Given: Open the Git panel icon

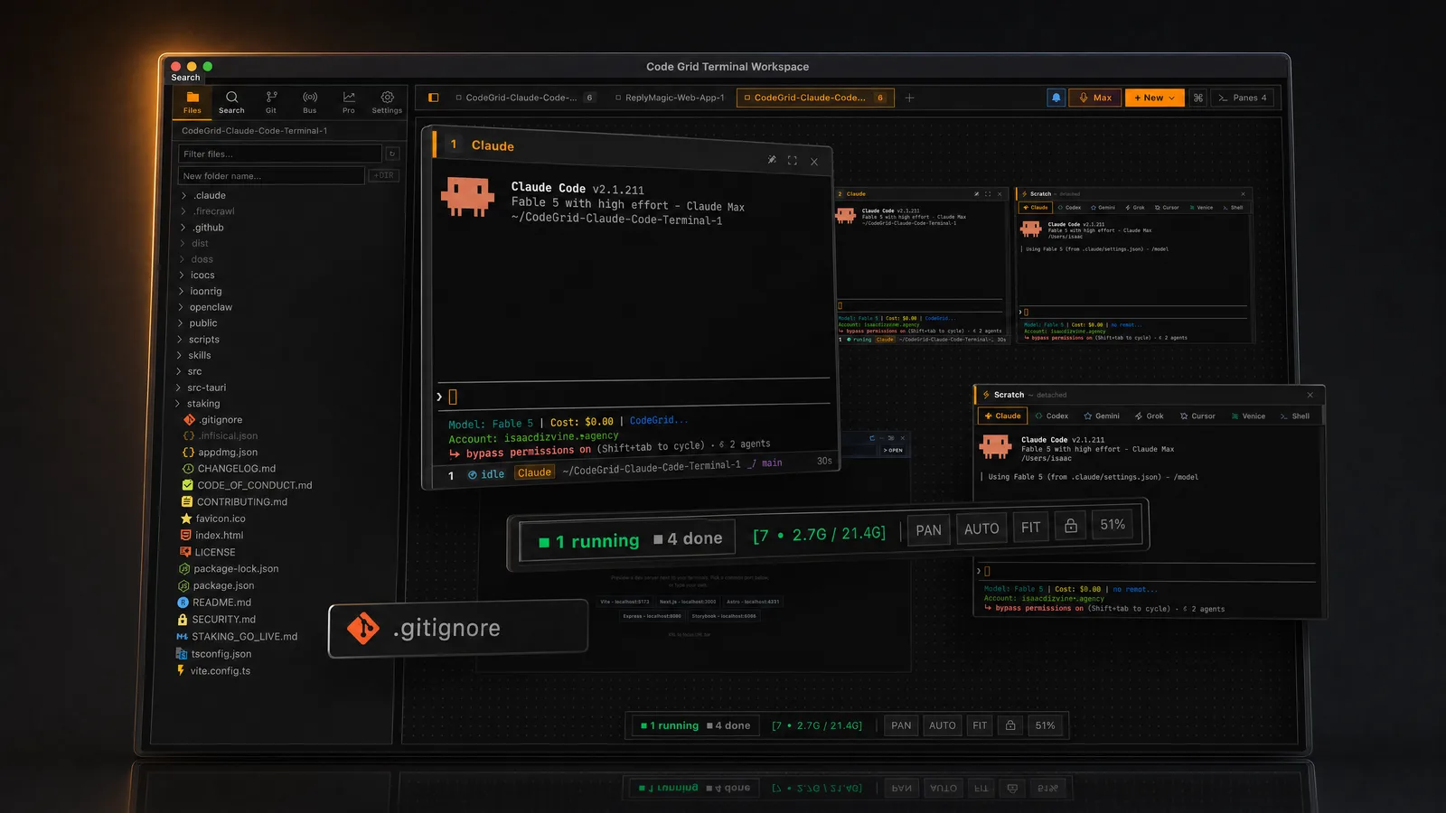Looking at the screenshot, I should tap(271, 102).
